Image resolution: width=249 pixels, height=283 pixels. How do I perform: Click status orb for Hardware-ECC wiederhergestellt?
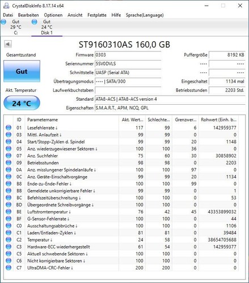9,247
